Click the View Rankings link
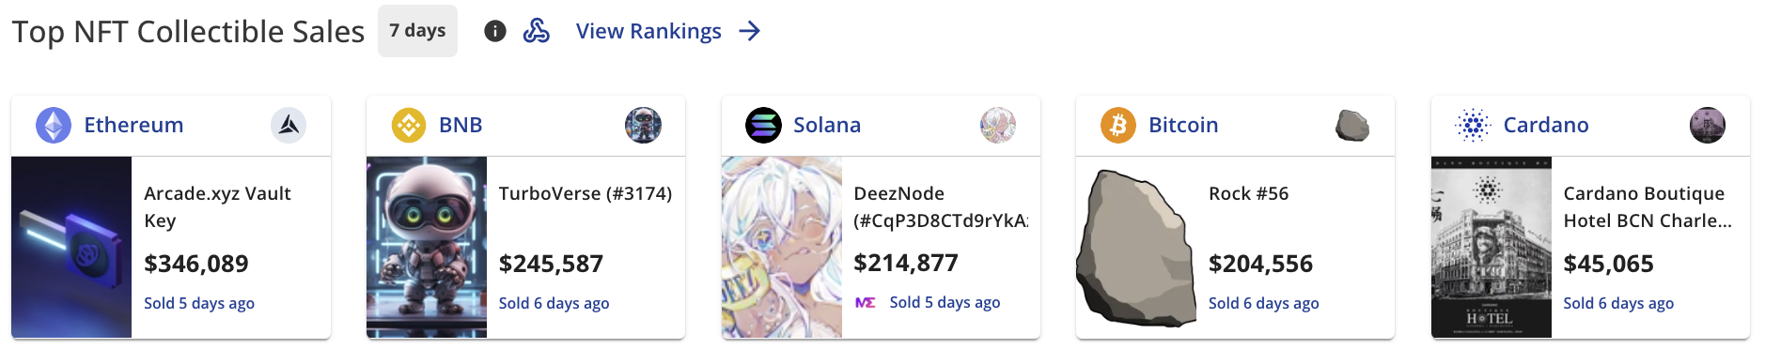 (x=648, y=31)
